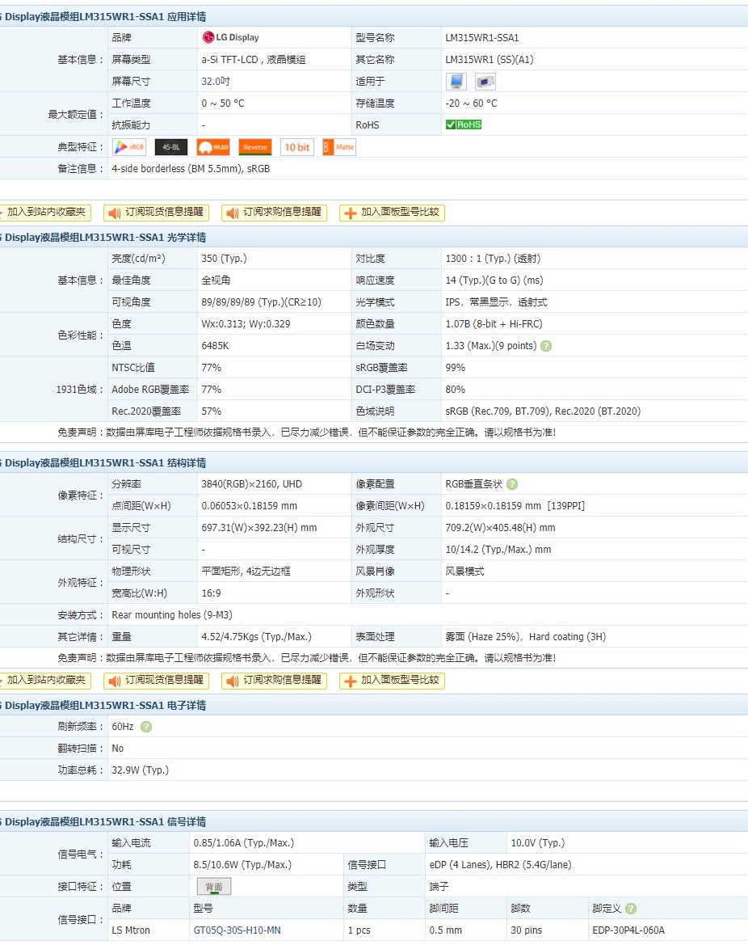Click the Reverse feature badge
748x945 pixels.
tap(255, 147)
